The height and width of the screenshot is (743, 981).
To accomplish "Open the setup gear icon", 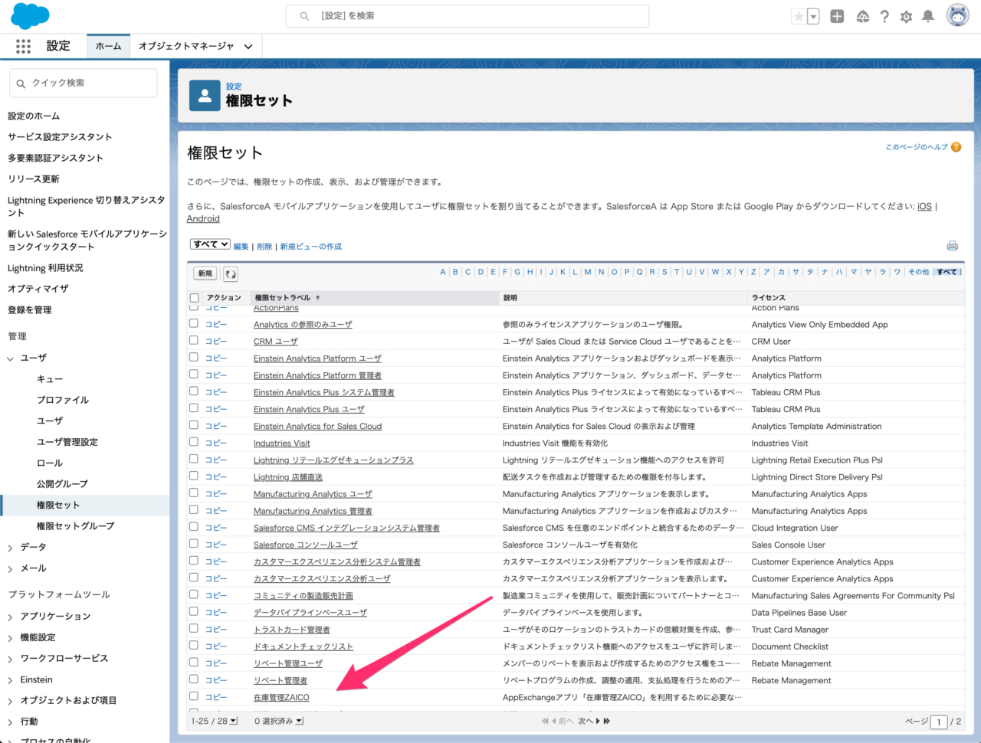I will [906, 16].
